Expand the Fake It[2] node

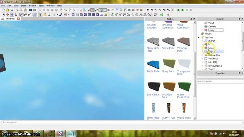click(x=202, y=62)
